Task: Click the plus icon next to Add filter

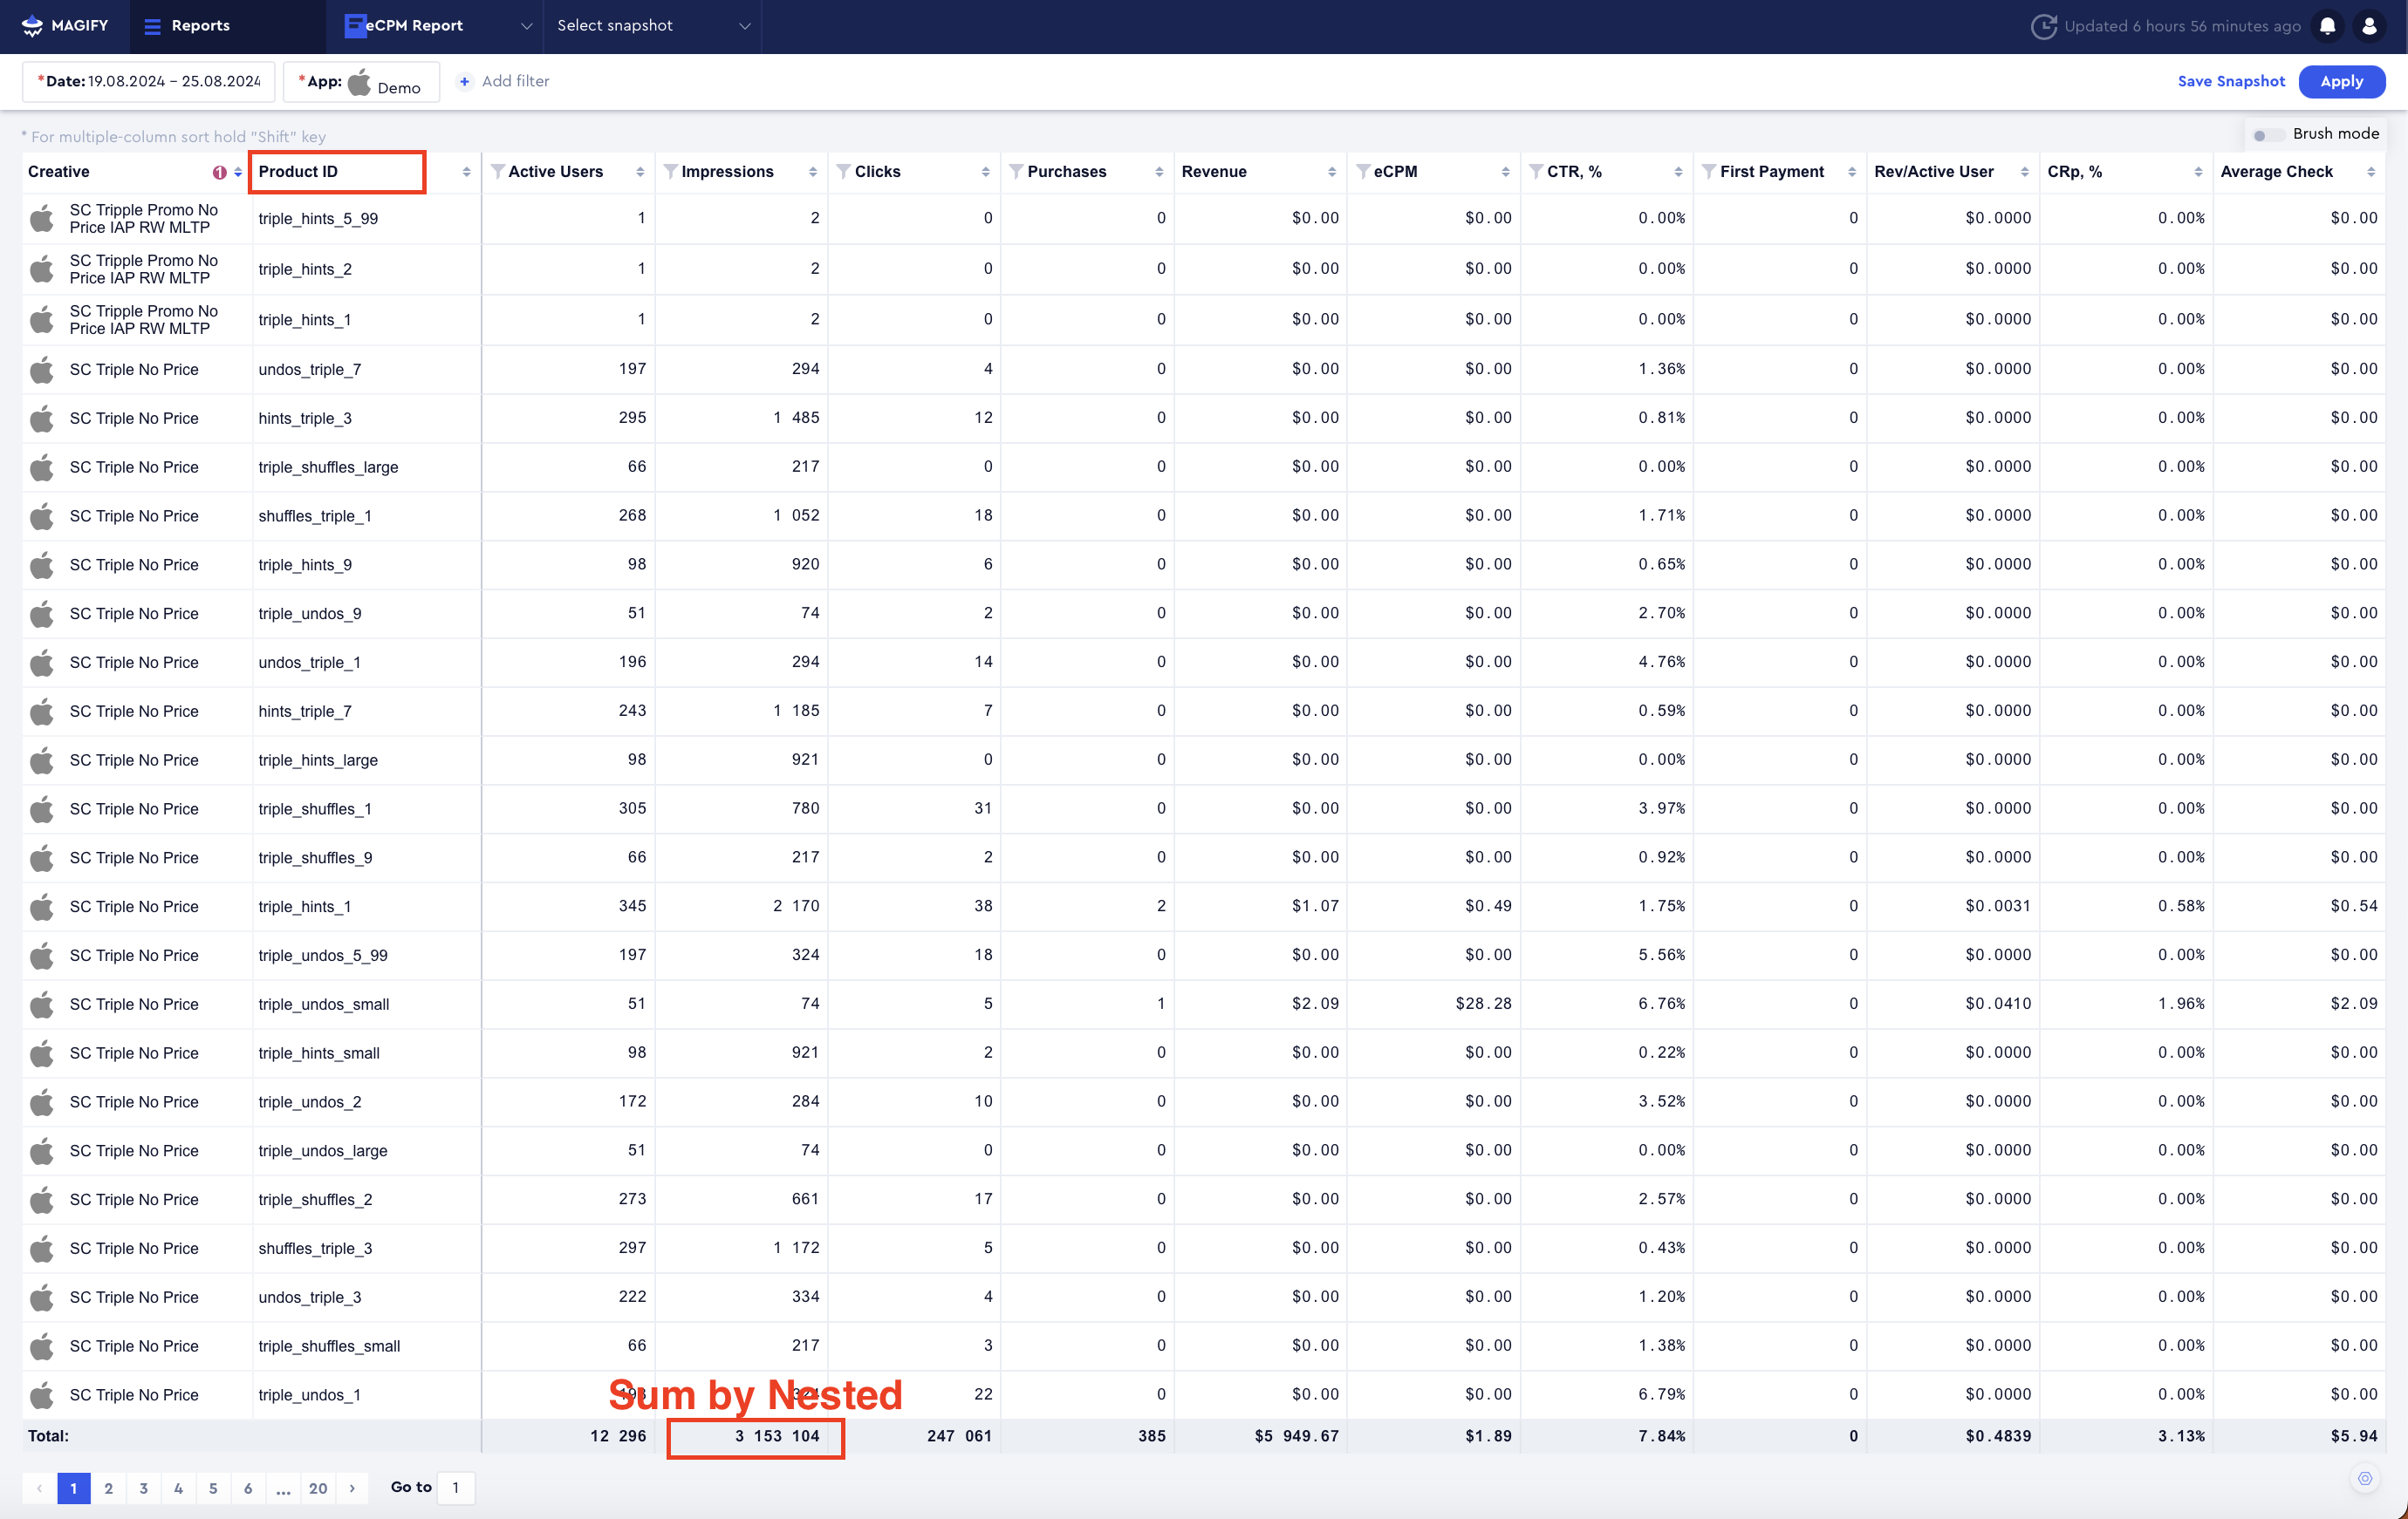Action: click(x=464, y=81)
